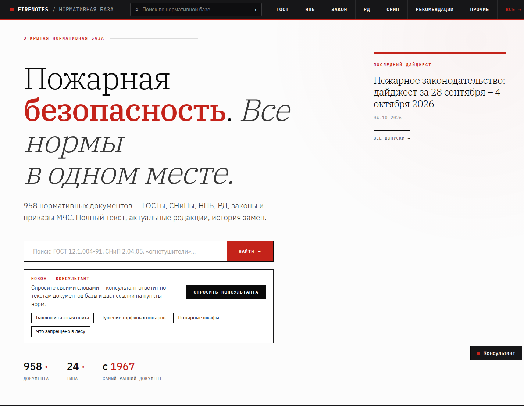
Task: Select the Тушение торфяных пожаров suggestion
Action: (133, 318)
